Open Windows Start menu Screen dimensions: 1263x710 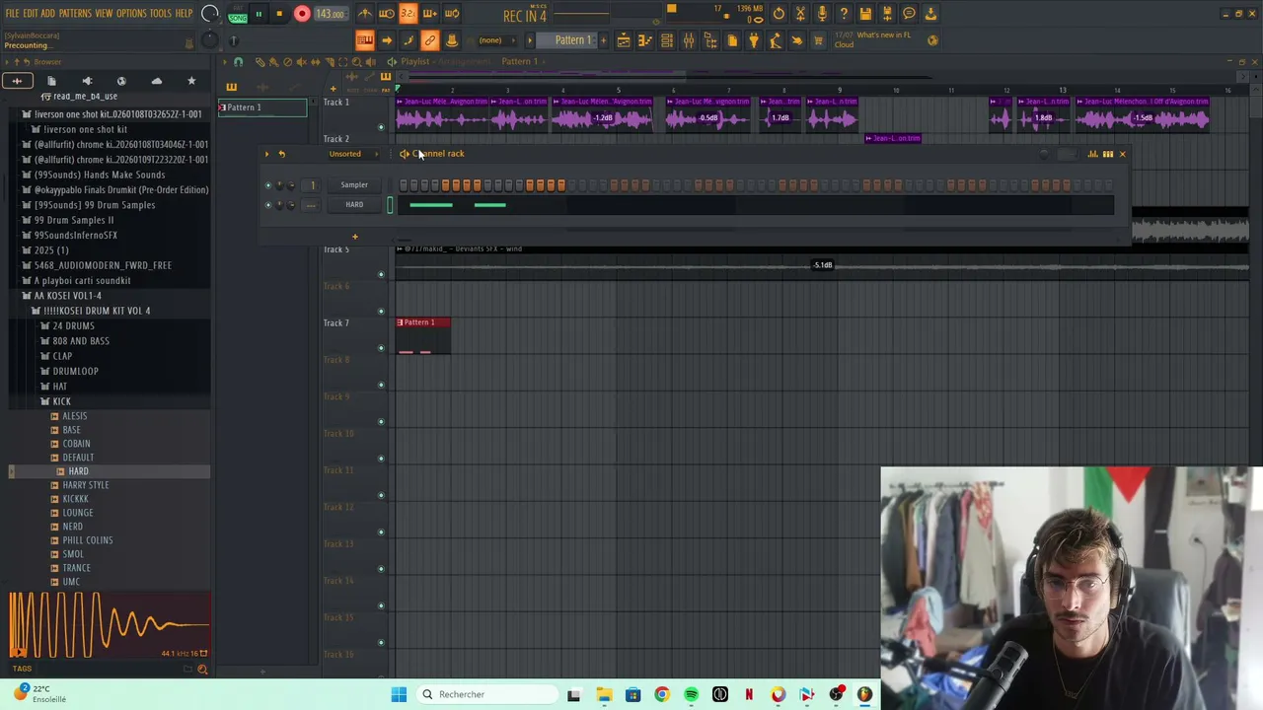coord(399,694)
